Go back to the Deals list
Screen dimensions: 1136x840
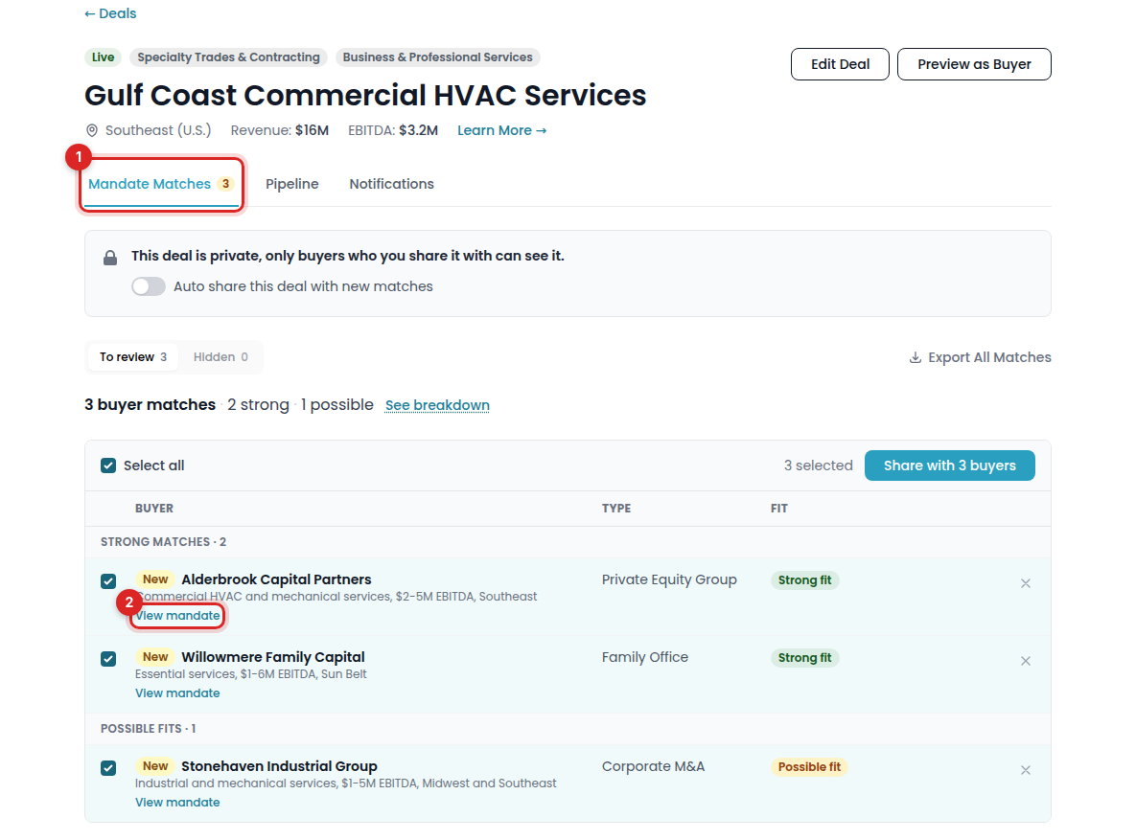pyautogui.click(x=110, y=13)
